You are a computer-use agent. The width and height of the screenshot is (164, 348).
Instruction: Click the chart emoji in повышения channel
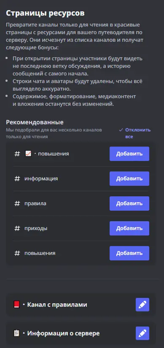coord(28,154)
